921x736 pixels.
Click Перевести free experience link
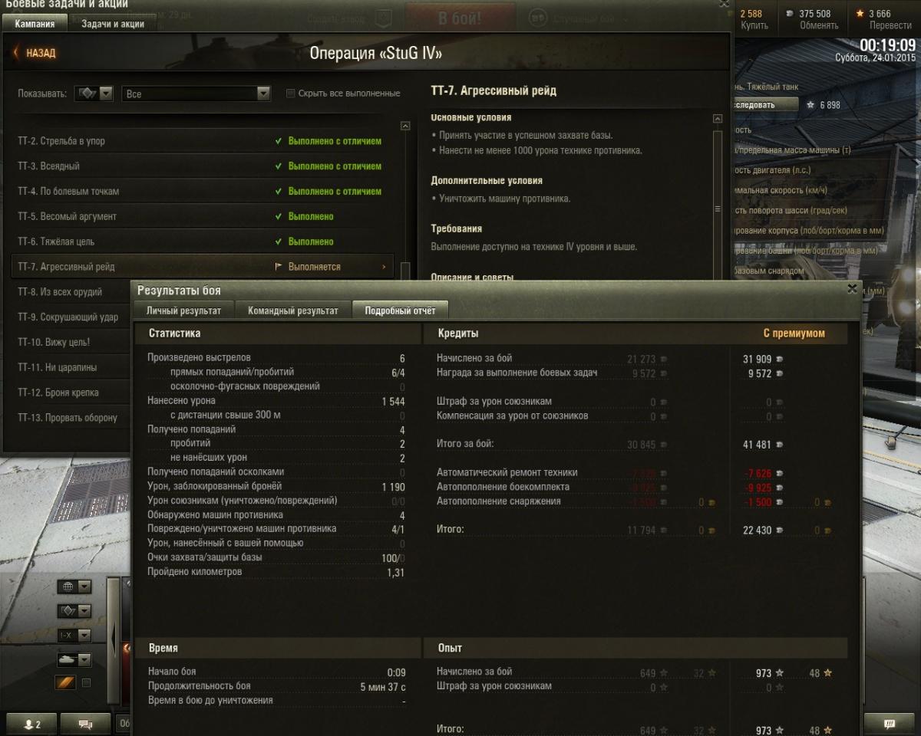(x=890, y=25)
